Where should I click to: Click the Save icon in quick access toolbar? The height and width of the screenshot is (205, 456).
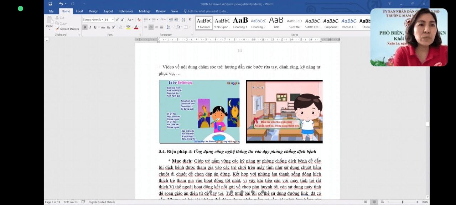pyautogui.click(x=50, y=4)
